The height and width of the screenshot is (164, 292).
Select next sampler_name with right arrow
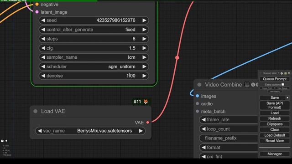[144, 57]
